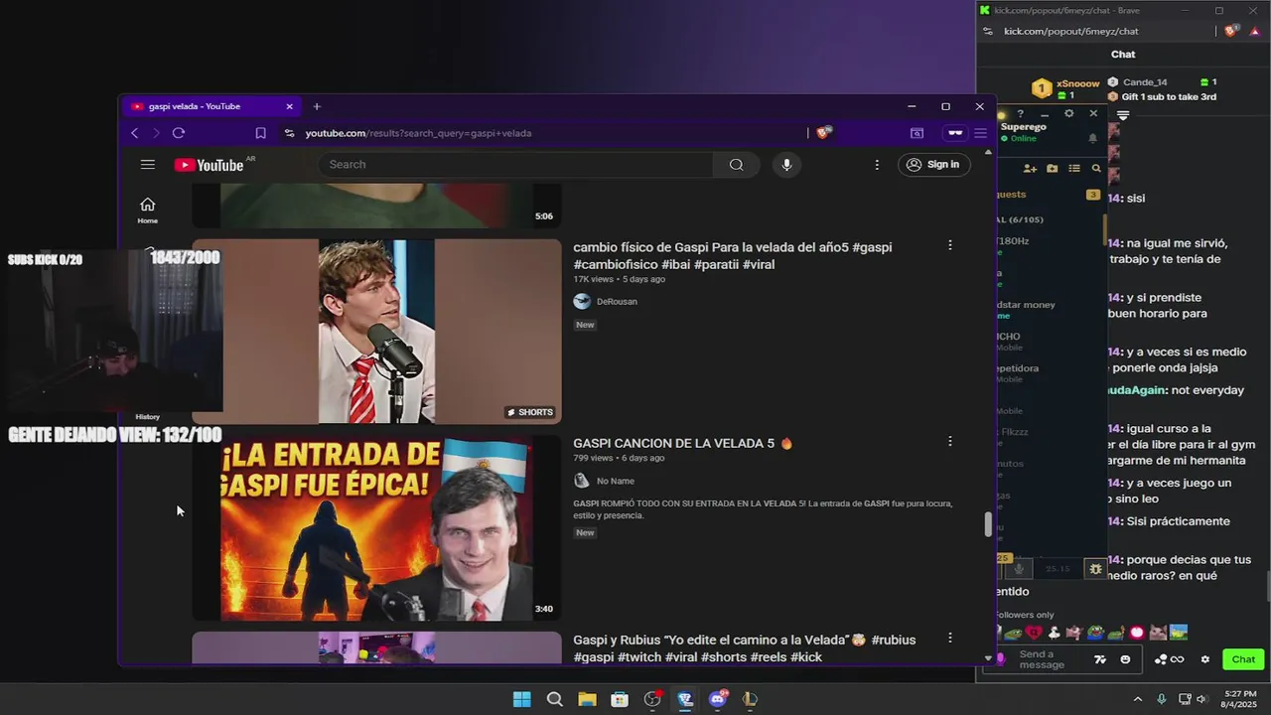
Task: Click the add friend icon
Action: (1030, 169)
